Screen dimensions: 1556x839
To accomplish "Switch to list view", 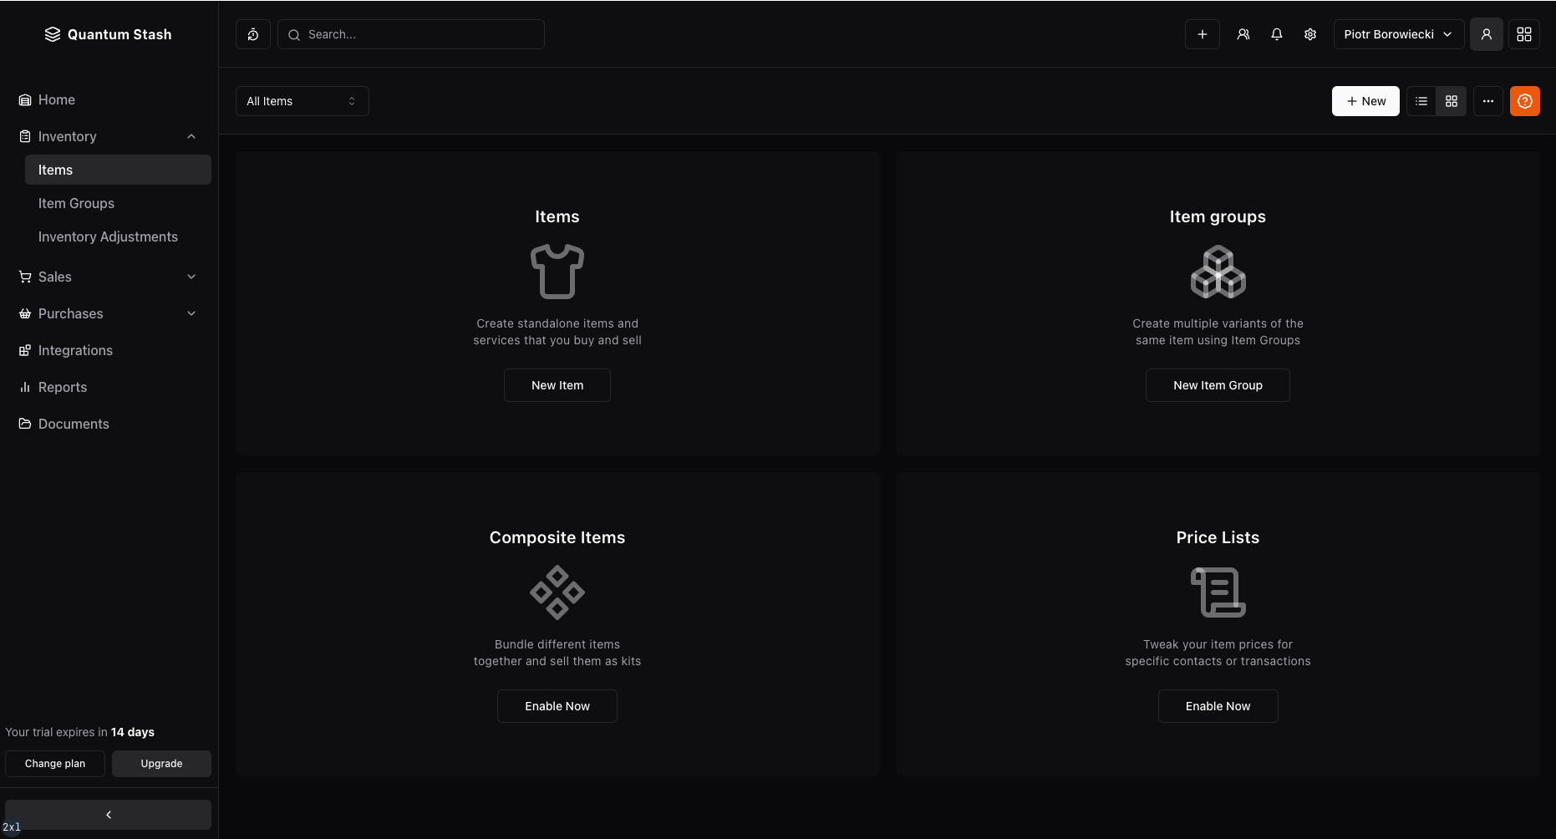I will 1421,101.
